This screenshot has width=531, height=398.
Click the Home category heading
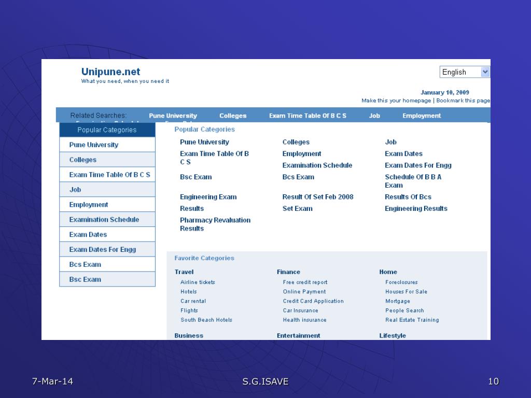388,272
